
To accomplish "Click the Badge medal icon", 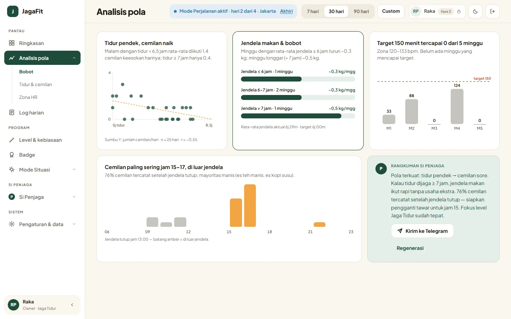I will [12, 155].
